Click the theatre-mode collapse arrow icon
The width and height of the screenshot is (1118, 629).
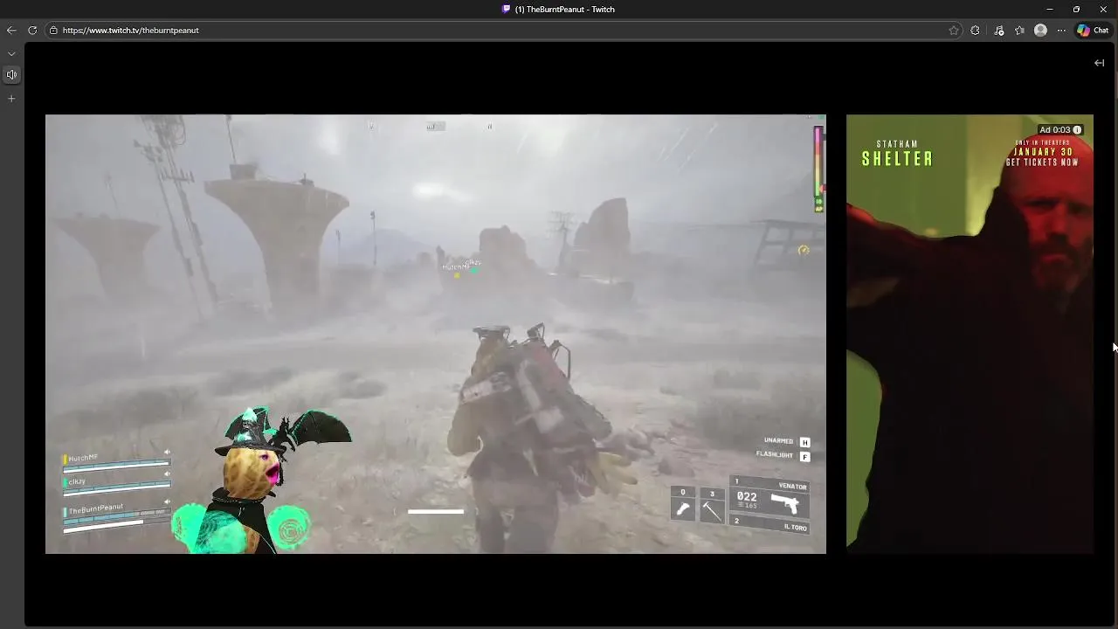point(1099,63)
